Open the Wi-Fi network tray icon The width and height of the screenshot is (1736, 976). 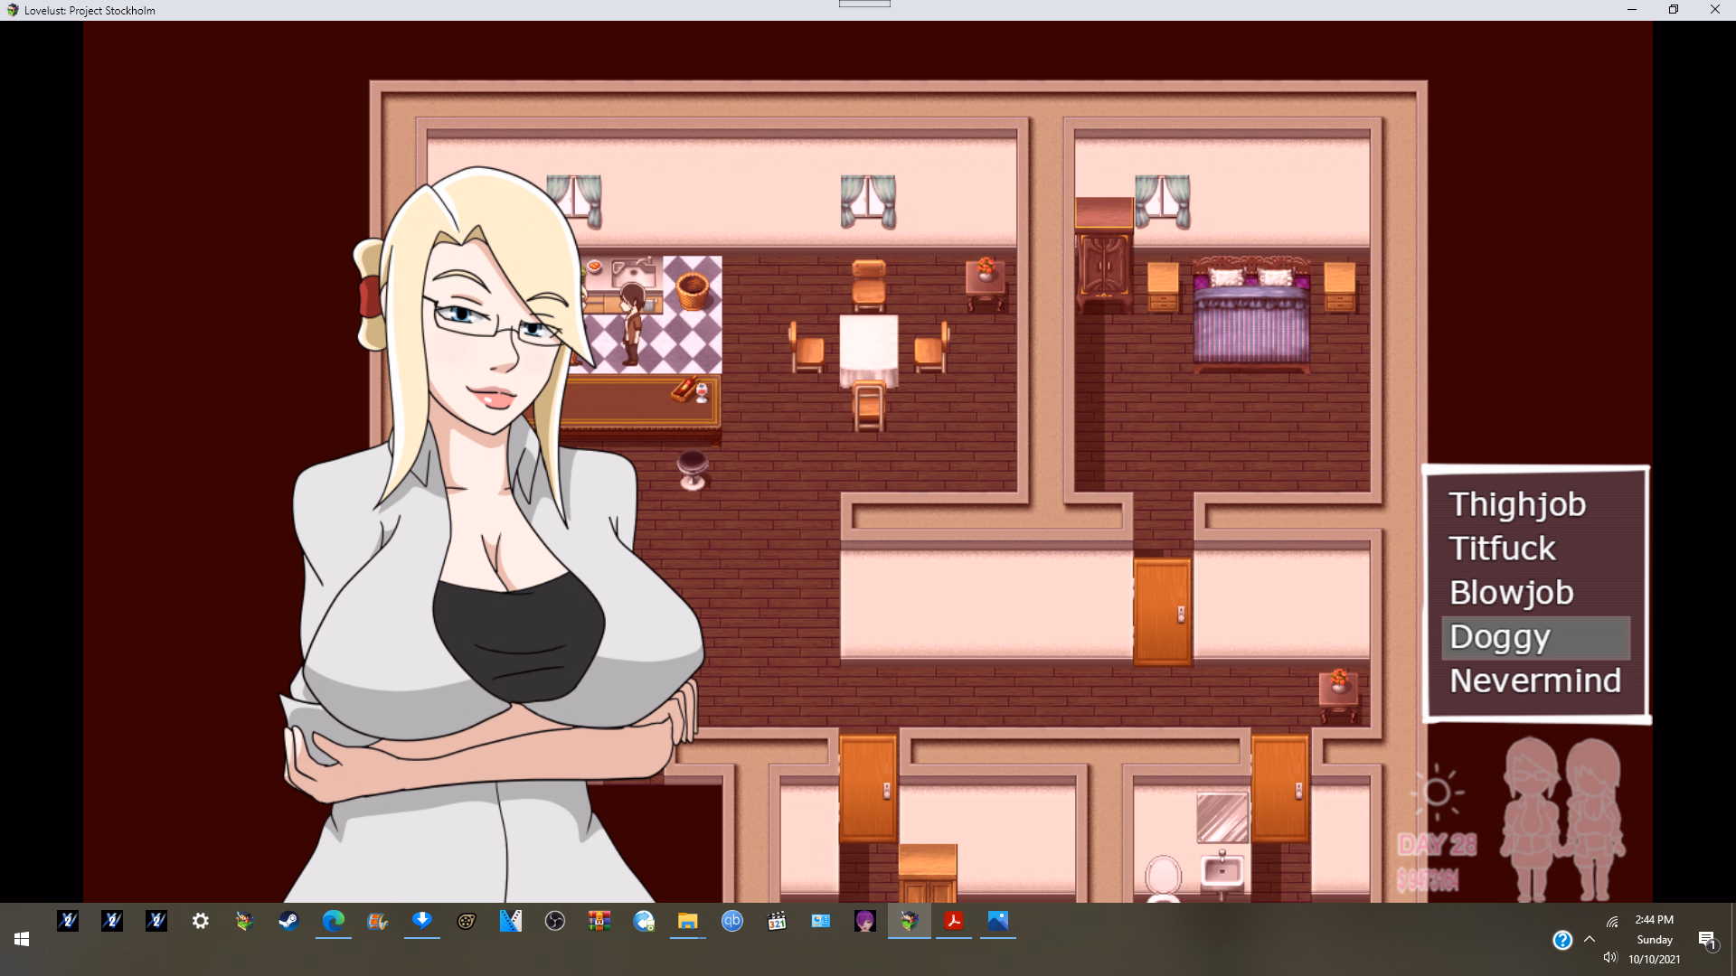click(x=1612, y=922)
